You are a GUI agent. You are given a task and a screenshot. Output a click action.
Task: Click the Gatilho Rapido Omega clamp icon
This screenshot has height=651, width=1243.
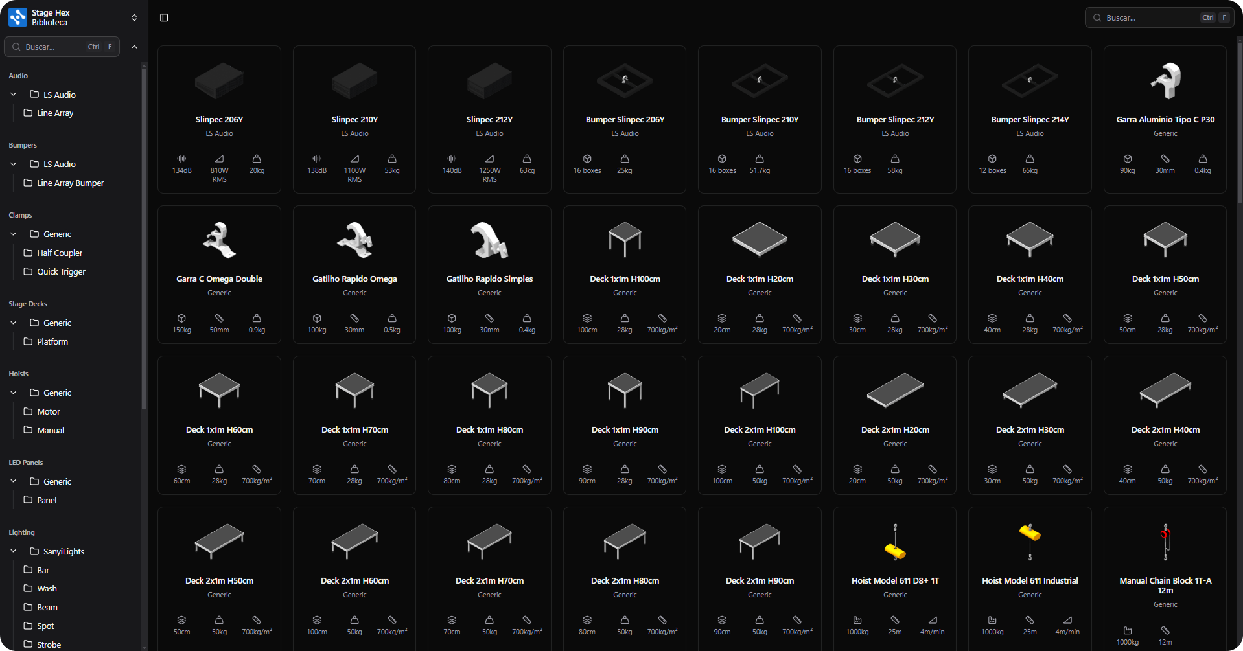(354, 240)
